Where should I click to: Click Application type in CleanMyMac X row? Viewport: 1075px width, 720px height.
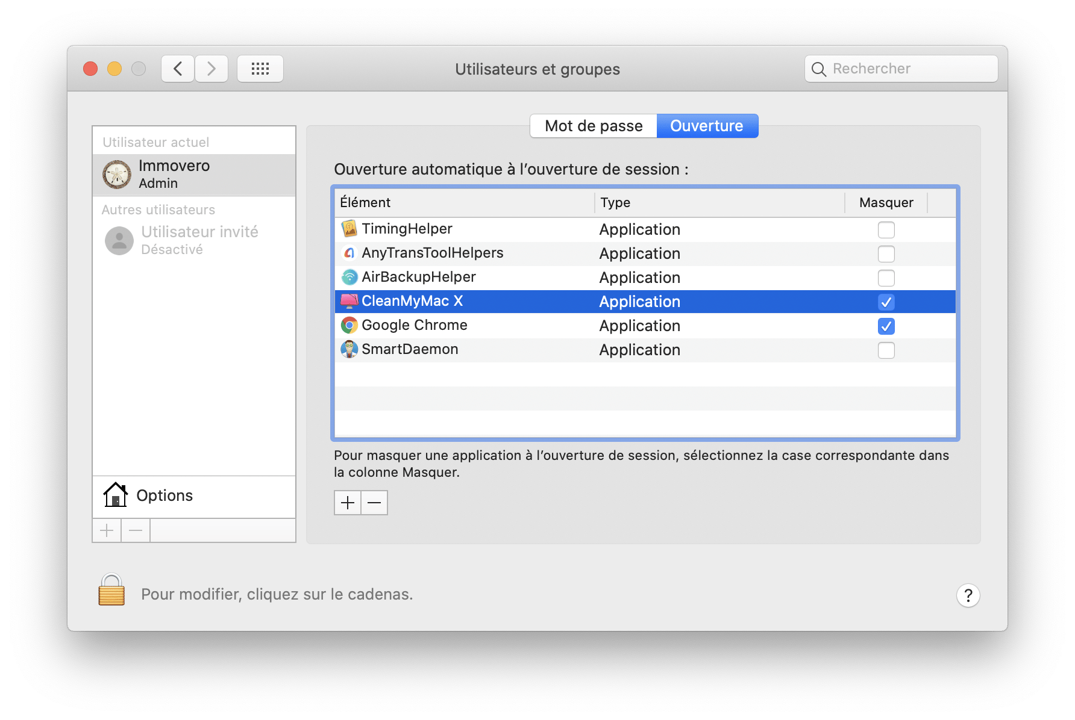tap(639, 302)
